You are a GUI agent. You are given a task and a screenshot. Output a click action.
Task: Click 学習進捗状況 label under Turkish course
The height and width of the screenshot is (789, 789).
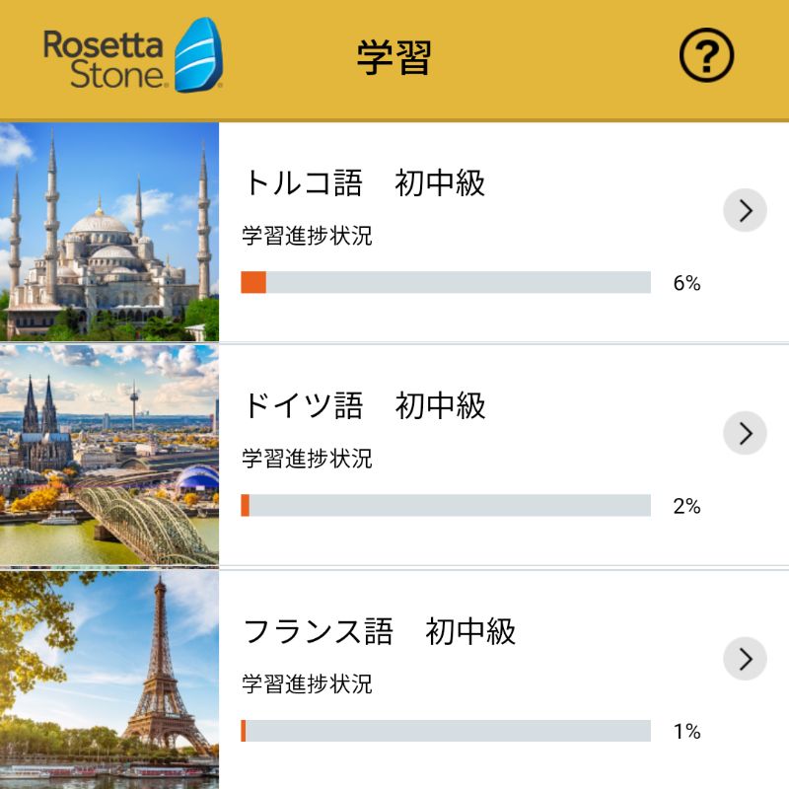coord(307,236)
